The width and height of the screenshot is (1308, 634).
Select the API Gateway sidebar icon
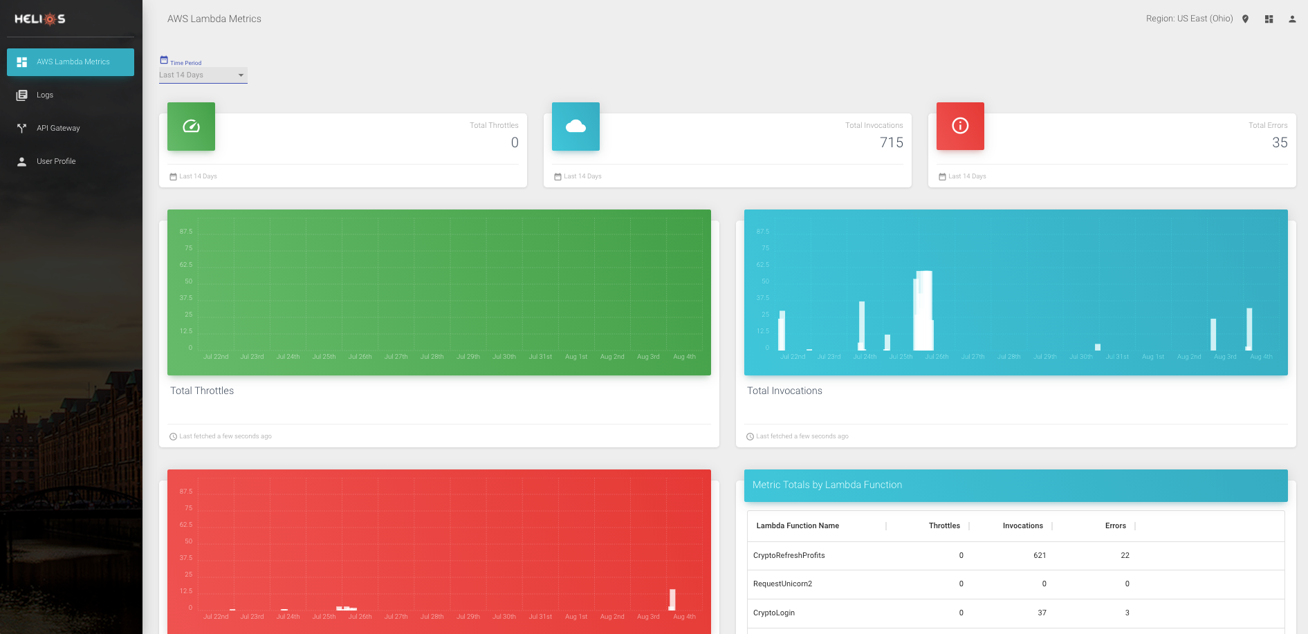[x=21, y=128]
